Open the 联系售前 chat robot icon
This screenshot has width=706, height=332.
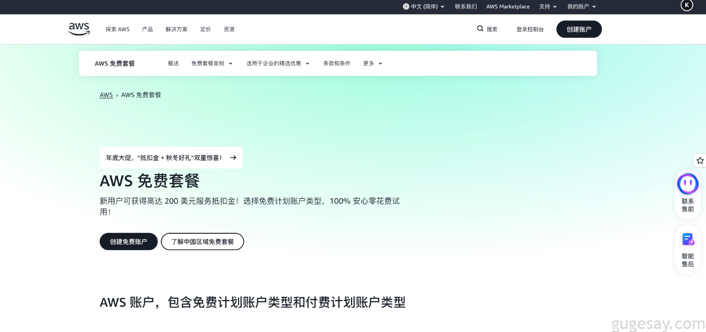[x=688, y=184]
